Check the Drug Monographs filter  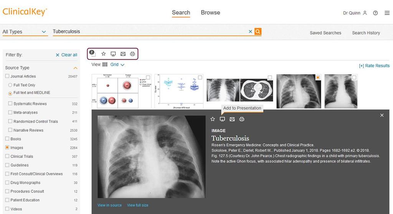coord(7,182)
